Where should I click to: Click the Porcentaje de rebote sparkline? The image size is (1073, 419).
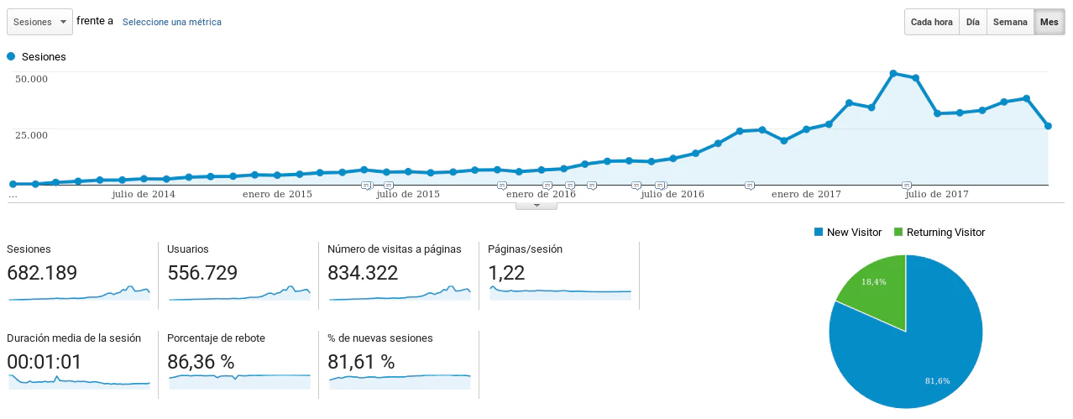tap(239, 380)
